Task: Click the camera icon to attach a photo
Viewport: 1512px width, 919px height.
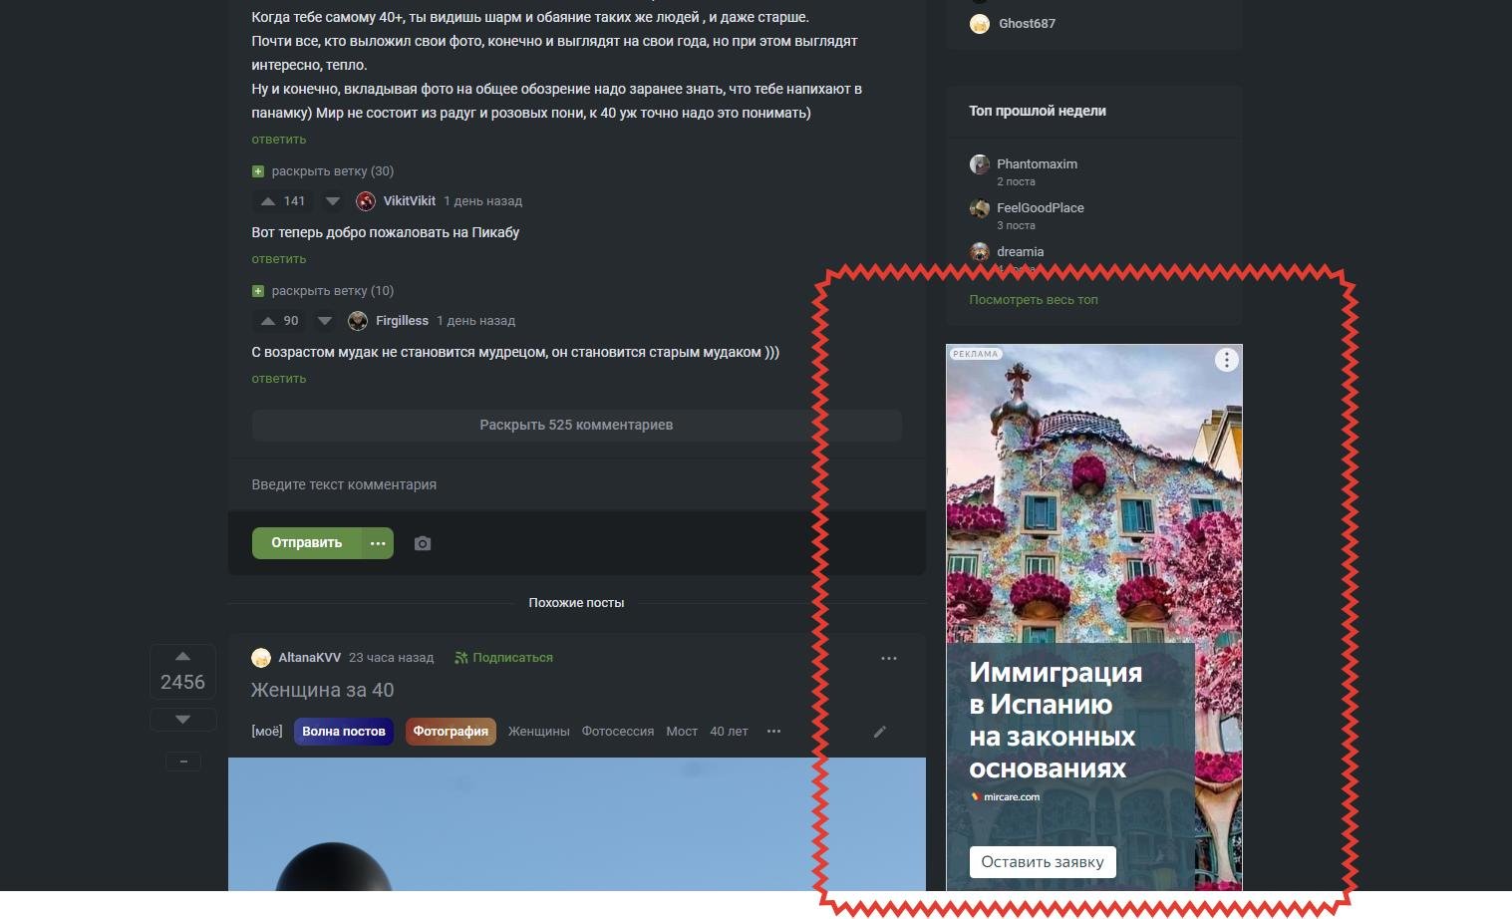Action: pyautogui.click(x=422, y=543)
